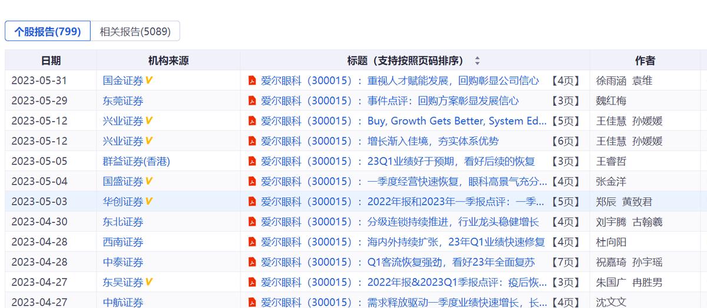707x308 pixels.
Task: Select date cell 2023-05-31
Action: coord(39,81)
